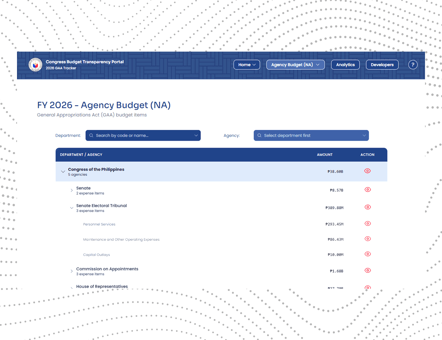This screenshot has width=442, height=340.
Task: Go to the Analytics page
Action: pyautogui.click(x=346, y=65)
